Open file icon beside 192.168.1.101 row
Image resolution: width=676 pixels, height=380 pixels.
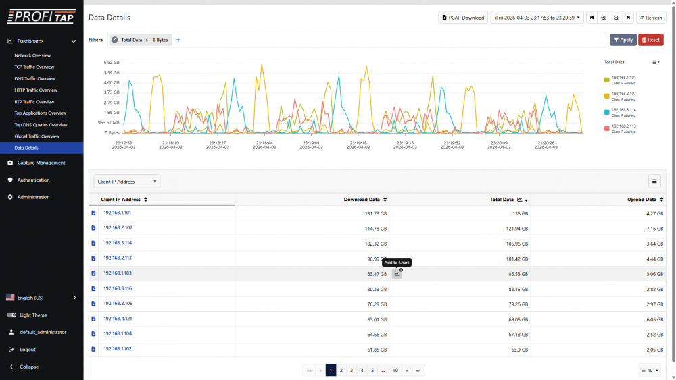[93, 213]
